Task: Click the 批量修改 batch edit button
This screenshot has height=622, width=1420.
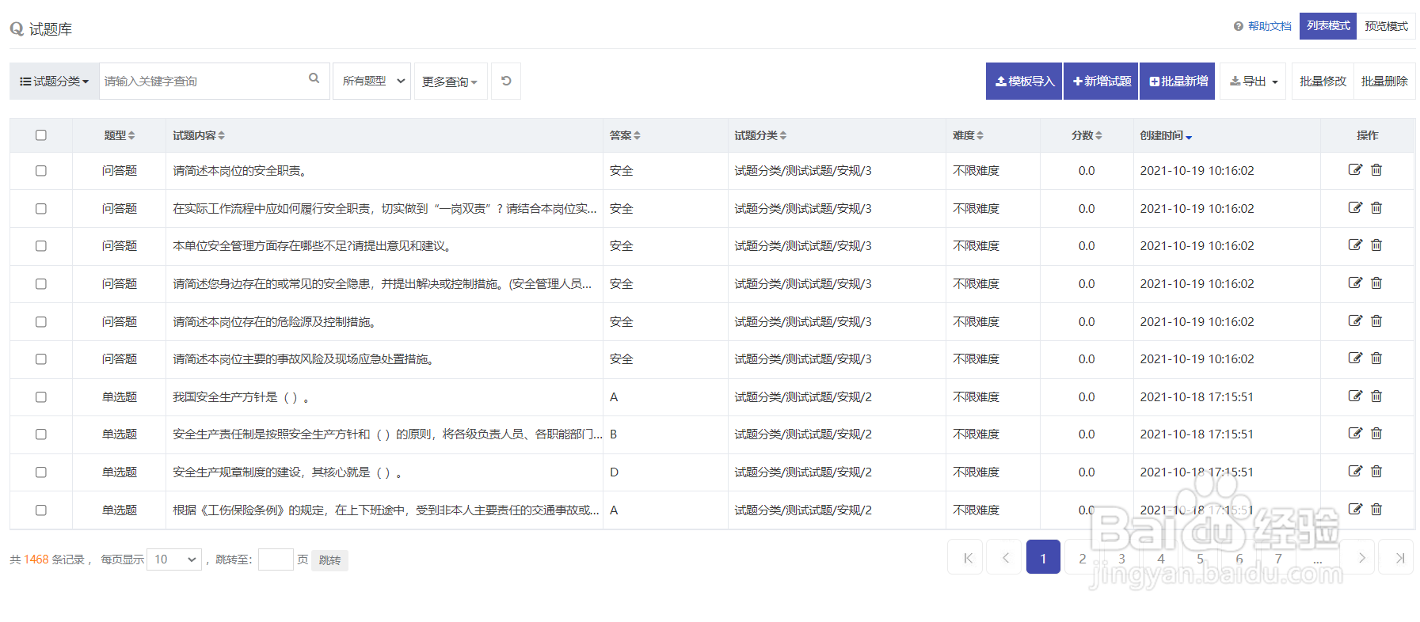Action: [1323, 81]
